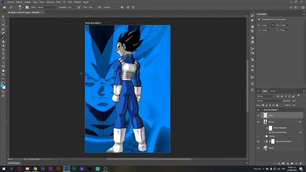The height and width of the screenshot is (172, 306).
Task: Click the Home icon in options bar
Action: [4, 7]
